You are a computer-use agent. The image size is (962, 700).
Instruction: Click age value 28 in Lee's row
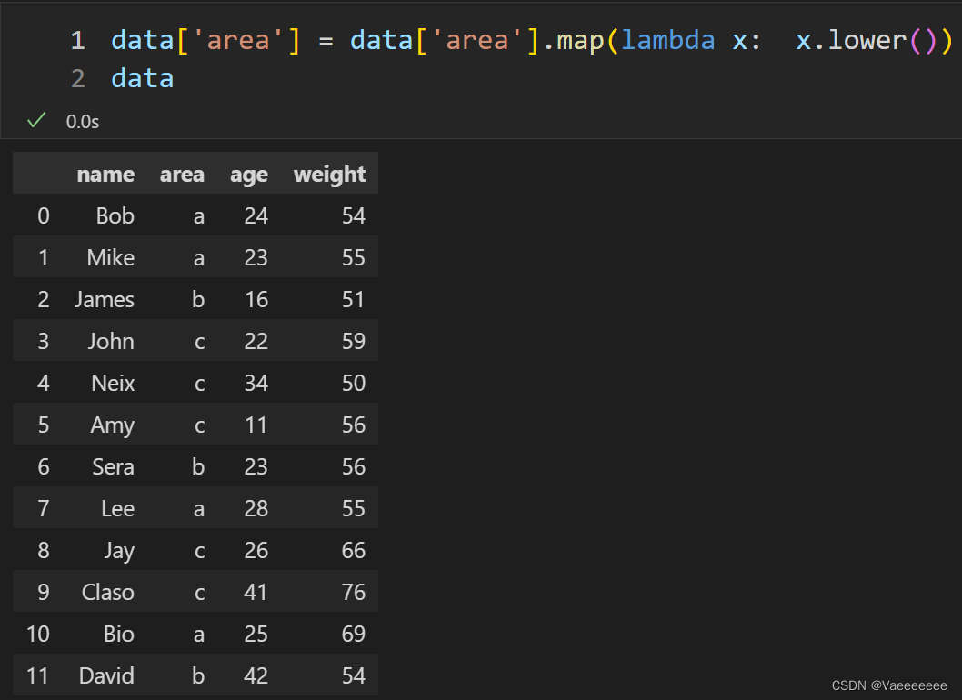click(x=256, y=508)
